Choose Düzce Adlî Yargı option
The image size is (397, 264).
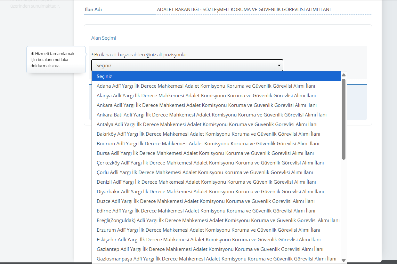click(x=216, y=201)
